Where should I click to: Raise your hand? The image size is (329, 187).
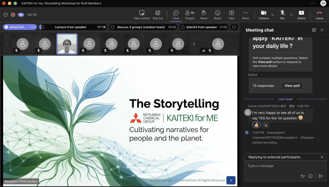tap(203, 15)
